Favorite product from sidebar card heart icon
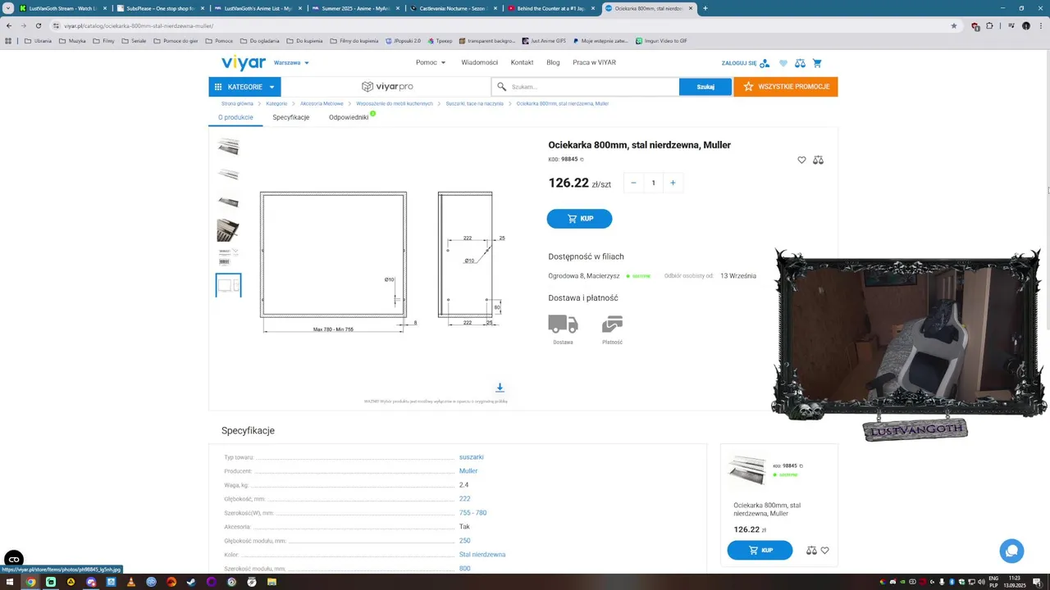 tap(825, 551)
